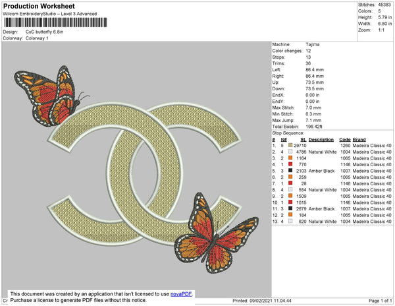Screen dimensions: 395x306
Task: Pick the orange swatch in stop row 9
Action: tap(290, 196)
